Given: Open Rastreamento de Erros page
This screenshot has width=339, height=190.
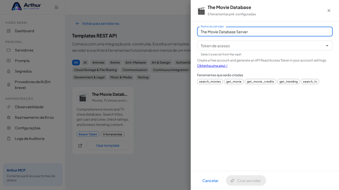Looking at the screenshot, I should click(x=33, y=117).
